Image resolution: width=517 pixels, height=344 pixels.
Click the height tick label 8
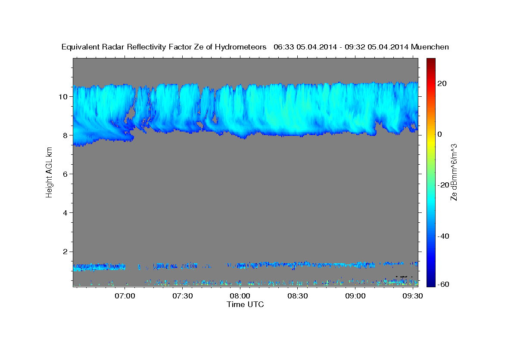[65, 135]
